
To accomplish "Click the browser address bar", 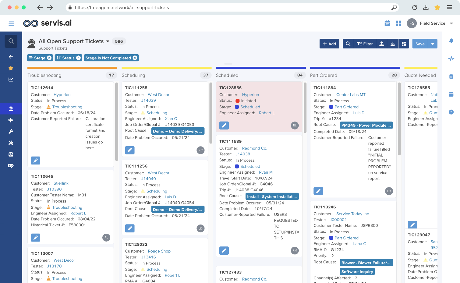I will 232,8.
